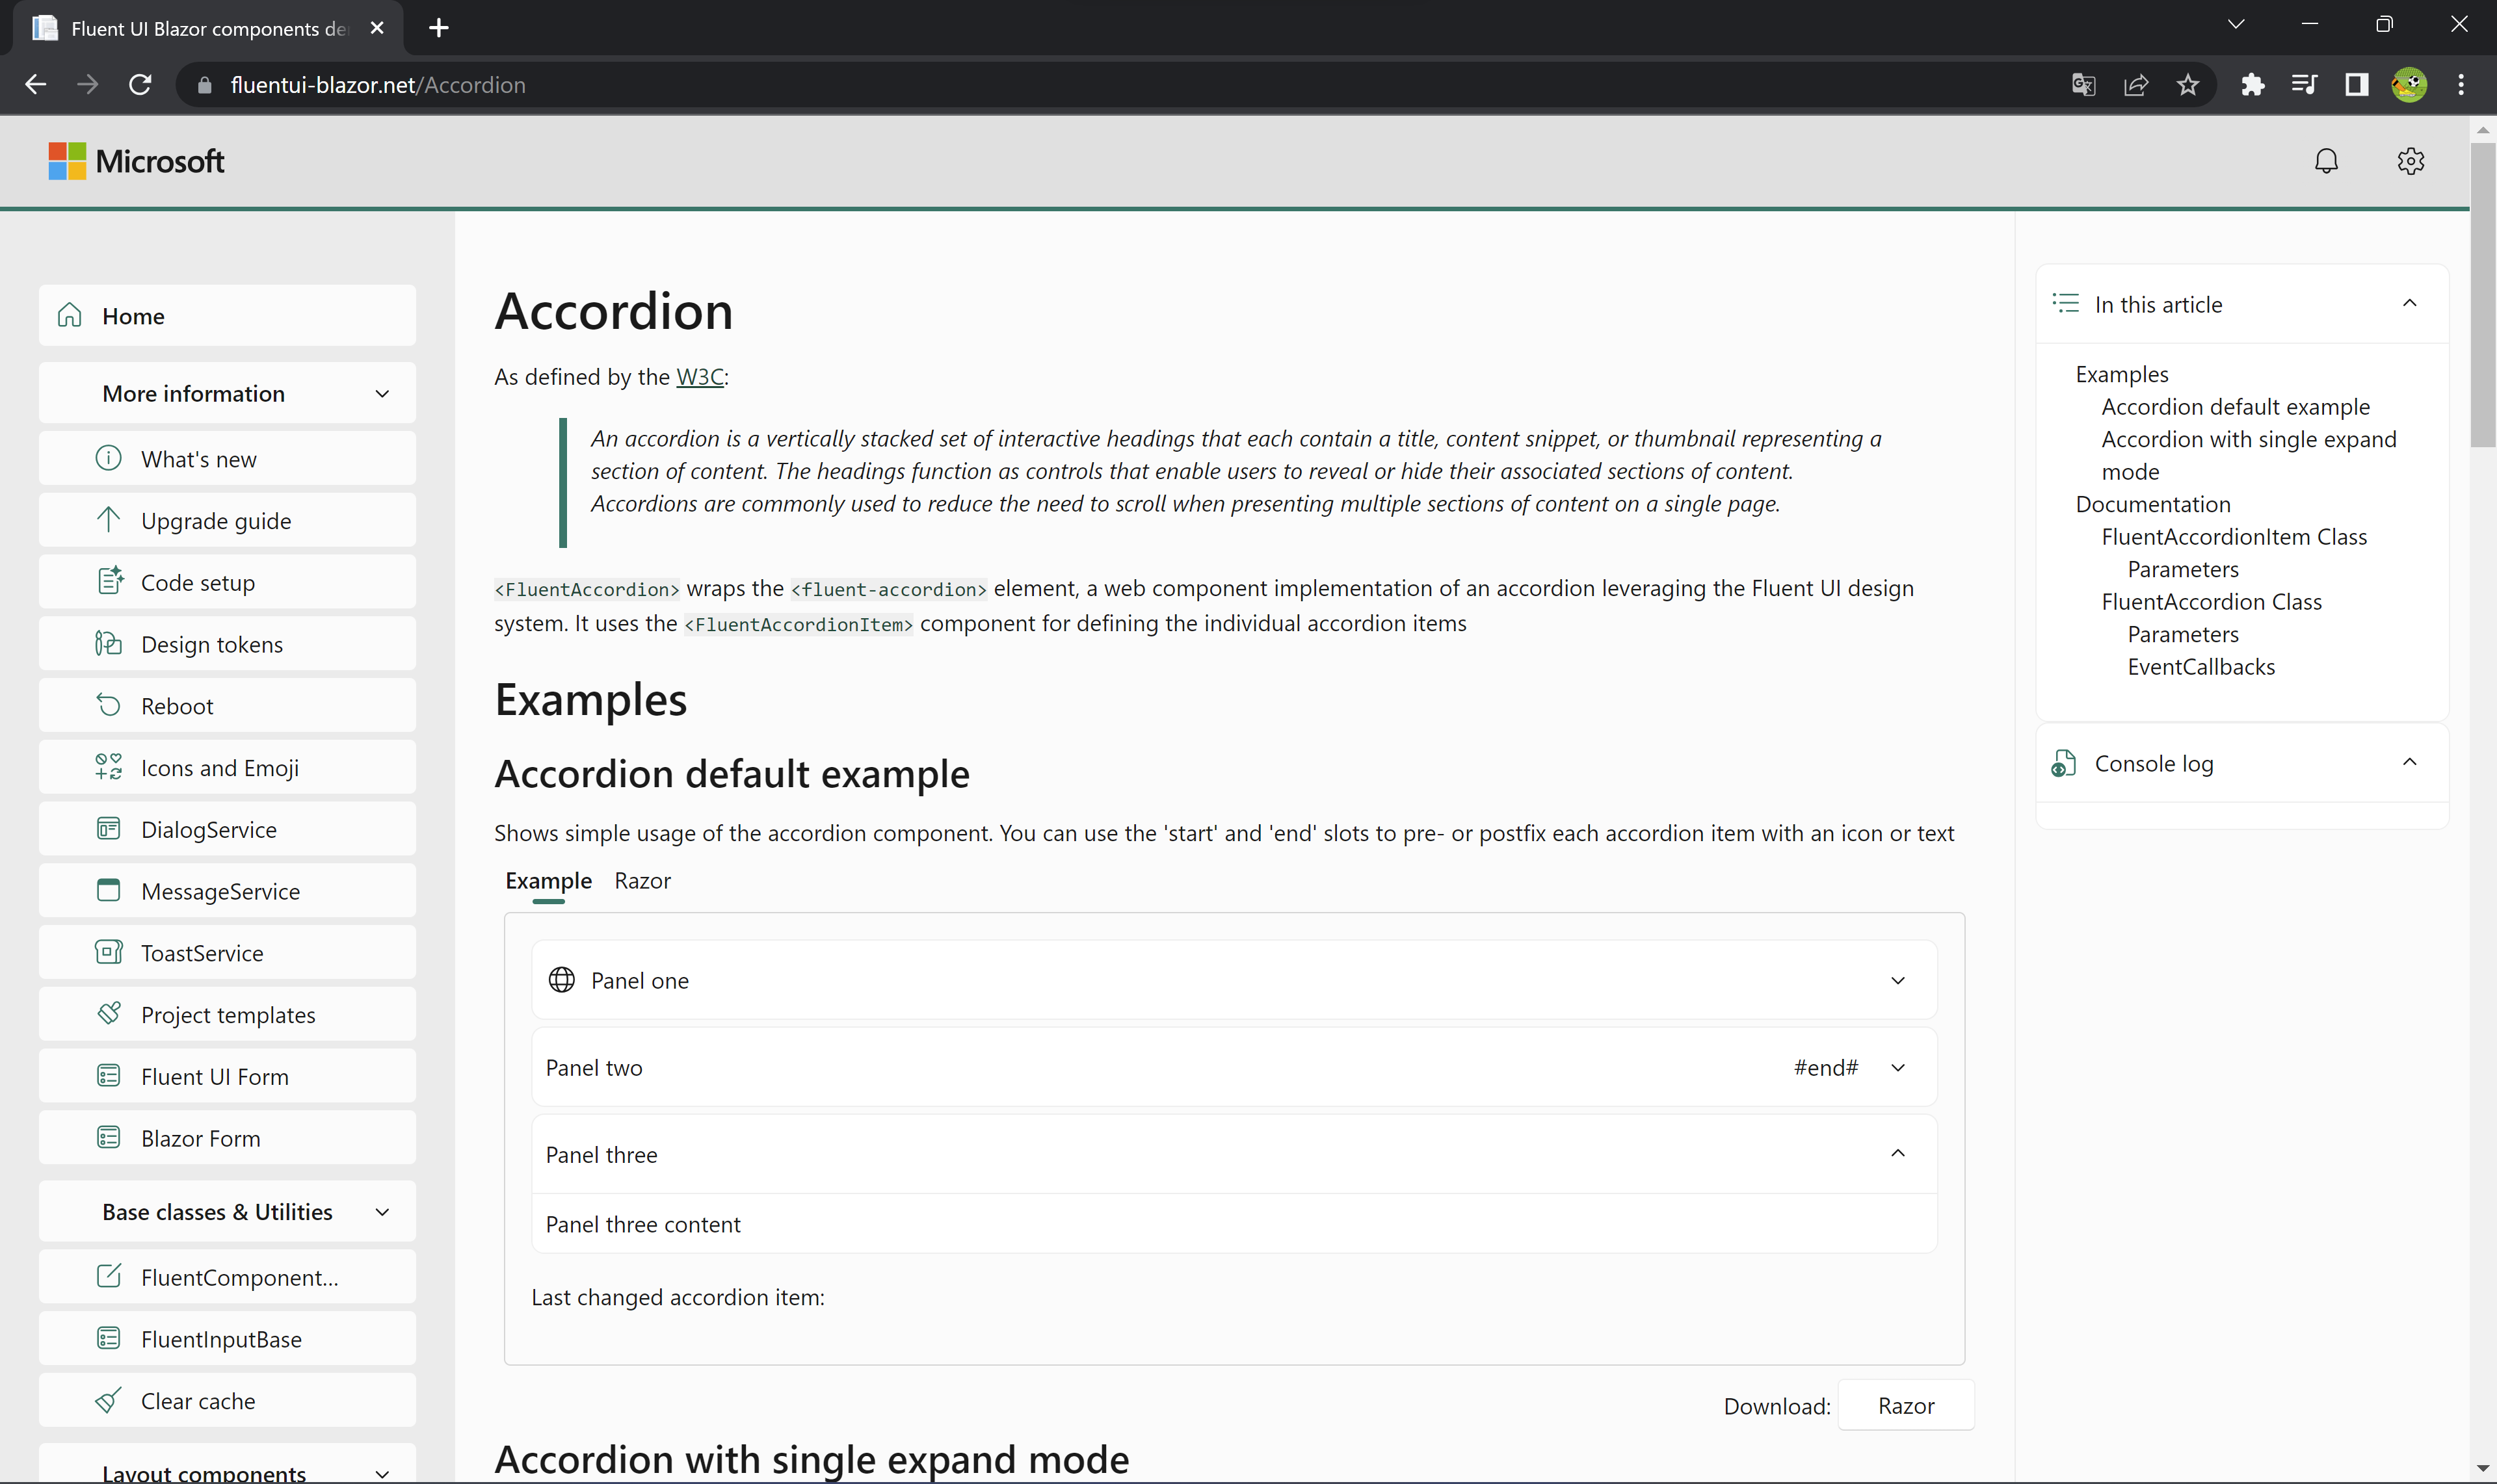
Task: Open the Chrome profile avatar
Action: pyautogui.click(x=2409, y=85)
